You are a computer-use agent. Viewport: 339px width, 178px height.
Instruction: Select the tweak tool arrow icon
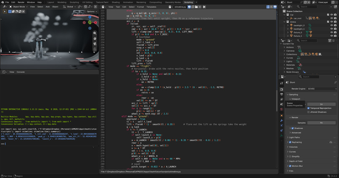5,11
